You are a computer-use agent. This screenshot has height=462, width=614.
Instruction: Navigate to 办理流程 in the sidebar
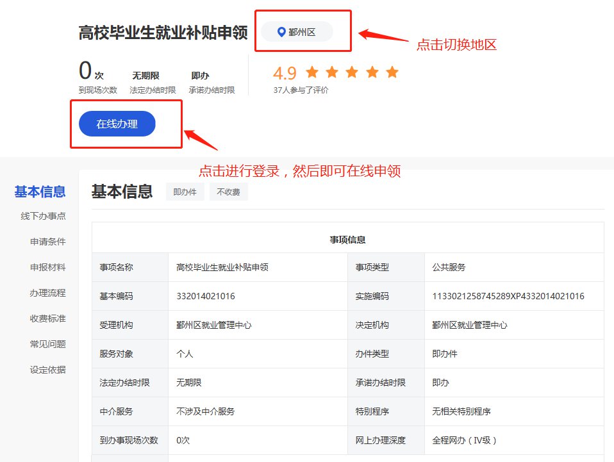pos(47,293)
